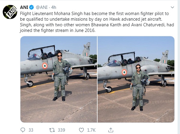Open the right photo of the pilot
180x134 pixels.
136,79
